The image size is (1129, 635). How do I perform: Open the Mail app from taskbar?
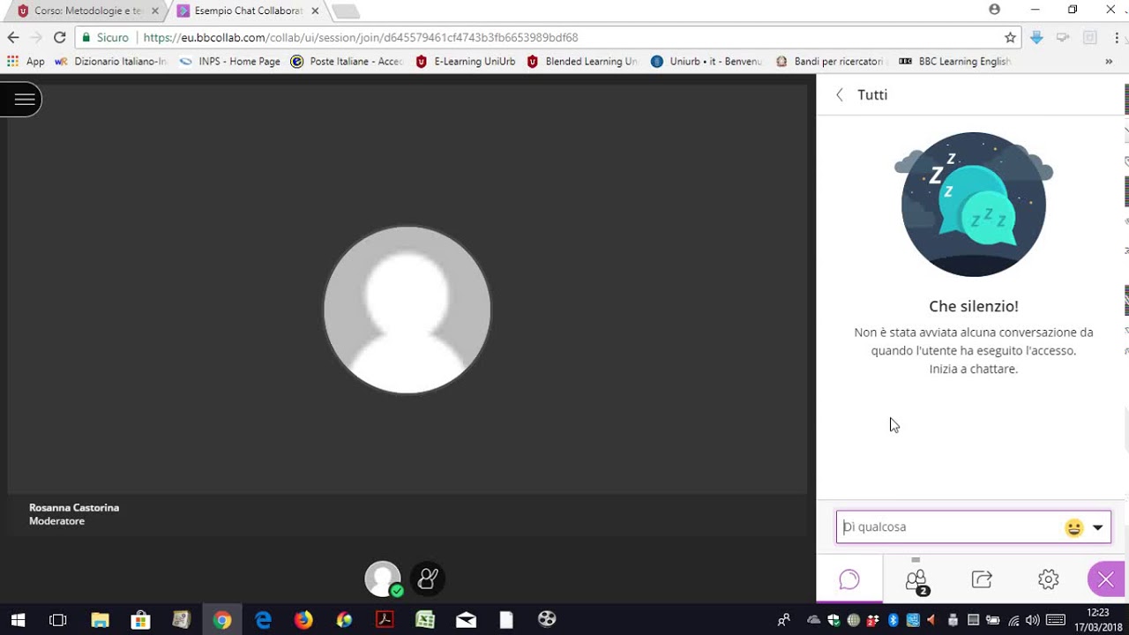click(x=466, y=620)
